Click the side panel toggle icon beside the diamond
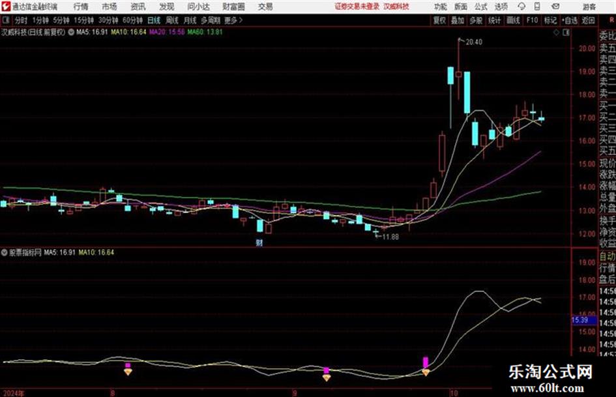616x397 pixels. tap(566, 33)
